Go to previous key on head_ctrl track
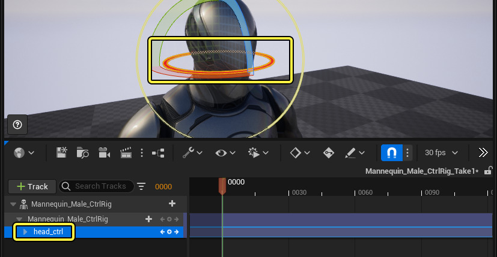Screen dimensions: 497x257 (x=162, y=232)
